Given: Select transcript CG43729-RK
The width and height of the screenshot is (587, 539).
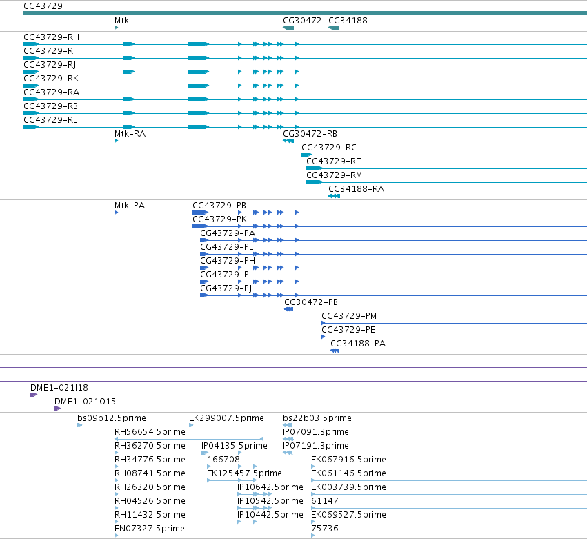Looking at the screenshot, I should [51, 79].
